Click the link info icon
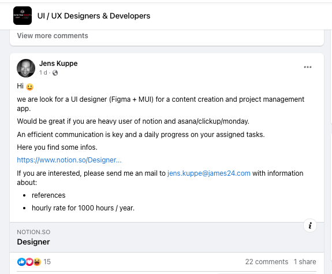 pyautogui.click(x=310, y=225)
